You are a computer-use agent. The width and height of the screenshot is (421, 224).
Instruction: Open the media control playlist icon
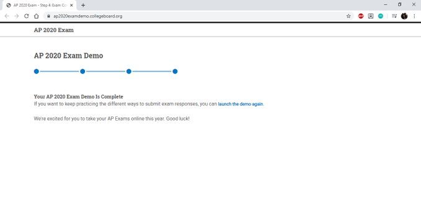point(394,16)
